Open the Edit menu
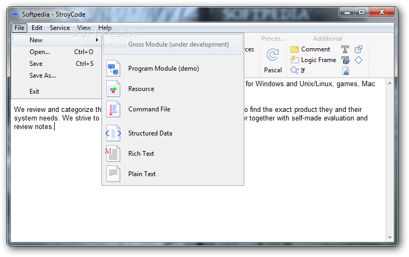Image resolution: width=409 pixels, height=257 pixels. pyautogui.click(x=37, y=28)
